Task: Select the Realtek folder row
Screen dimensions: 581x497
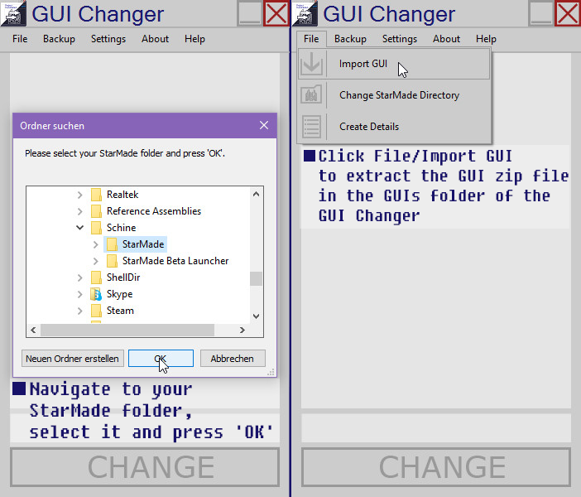Action: click(x=115, y=195)
